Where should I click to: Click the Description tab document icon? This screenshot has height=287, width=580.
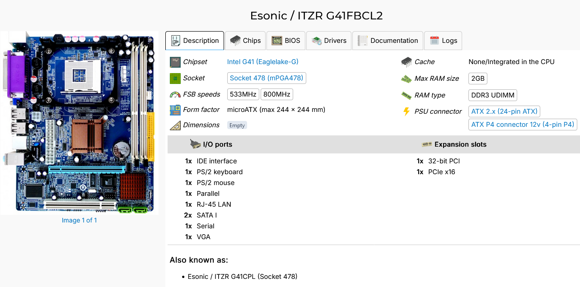pos(176,41)
